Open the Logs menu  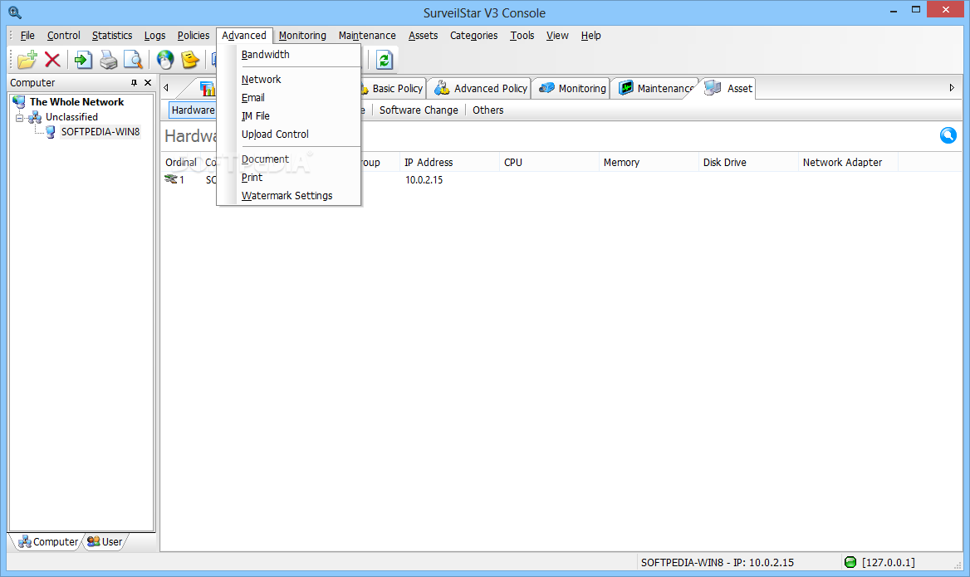[x=154, y=35]
